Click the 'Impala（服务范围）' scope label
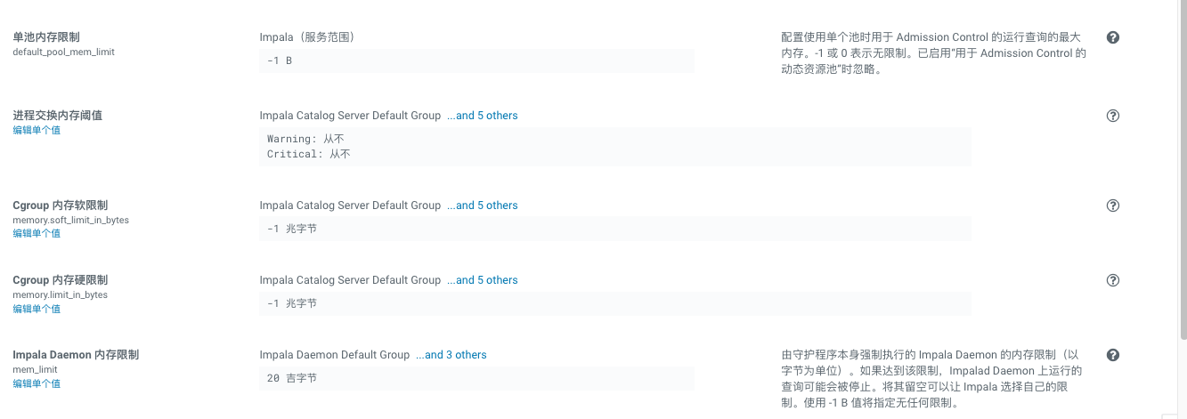The width and height of the screenshot is (1187, 419). pos(307,37)
